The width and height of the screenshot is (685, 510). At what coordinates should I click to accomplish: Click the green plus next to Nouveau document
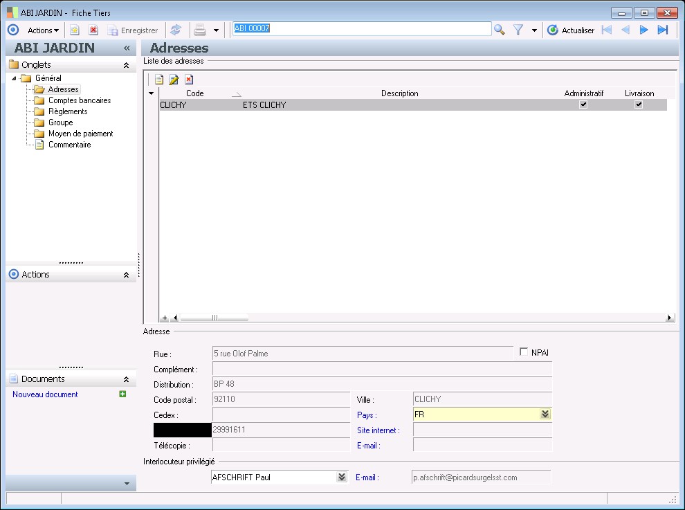click(x=122, y=394)
